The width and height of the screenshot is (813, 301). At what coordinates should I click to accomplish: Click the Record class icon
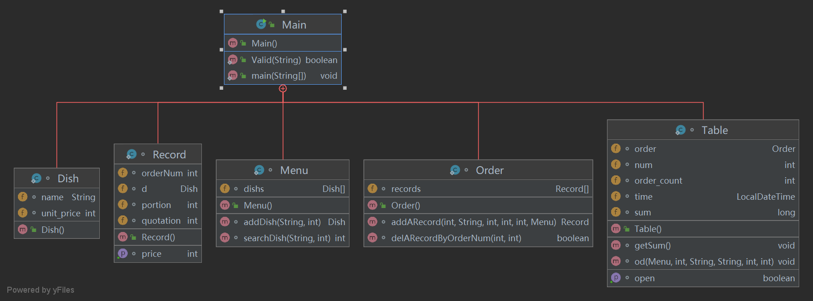132,155
